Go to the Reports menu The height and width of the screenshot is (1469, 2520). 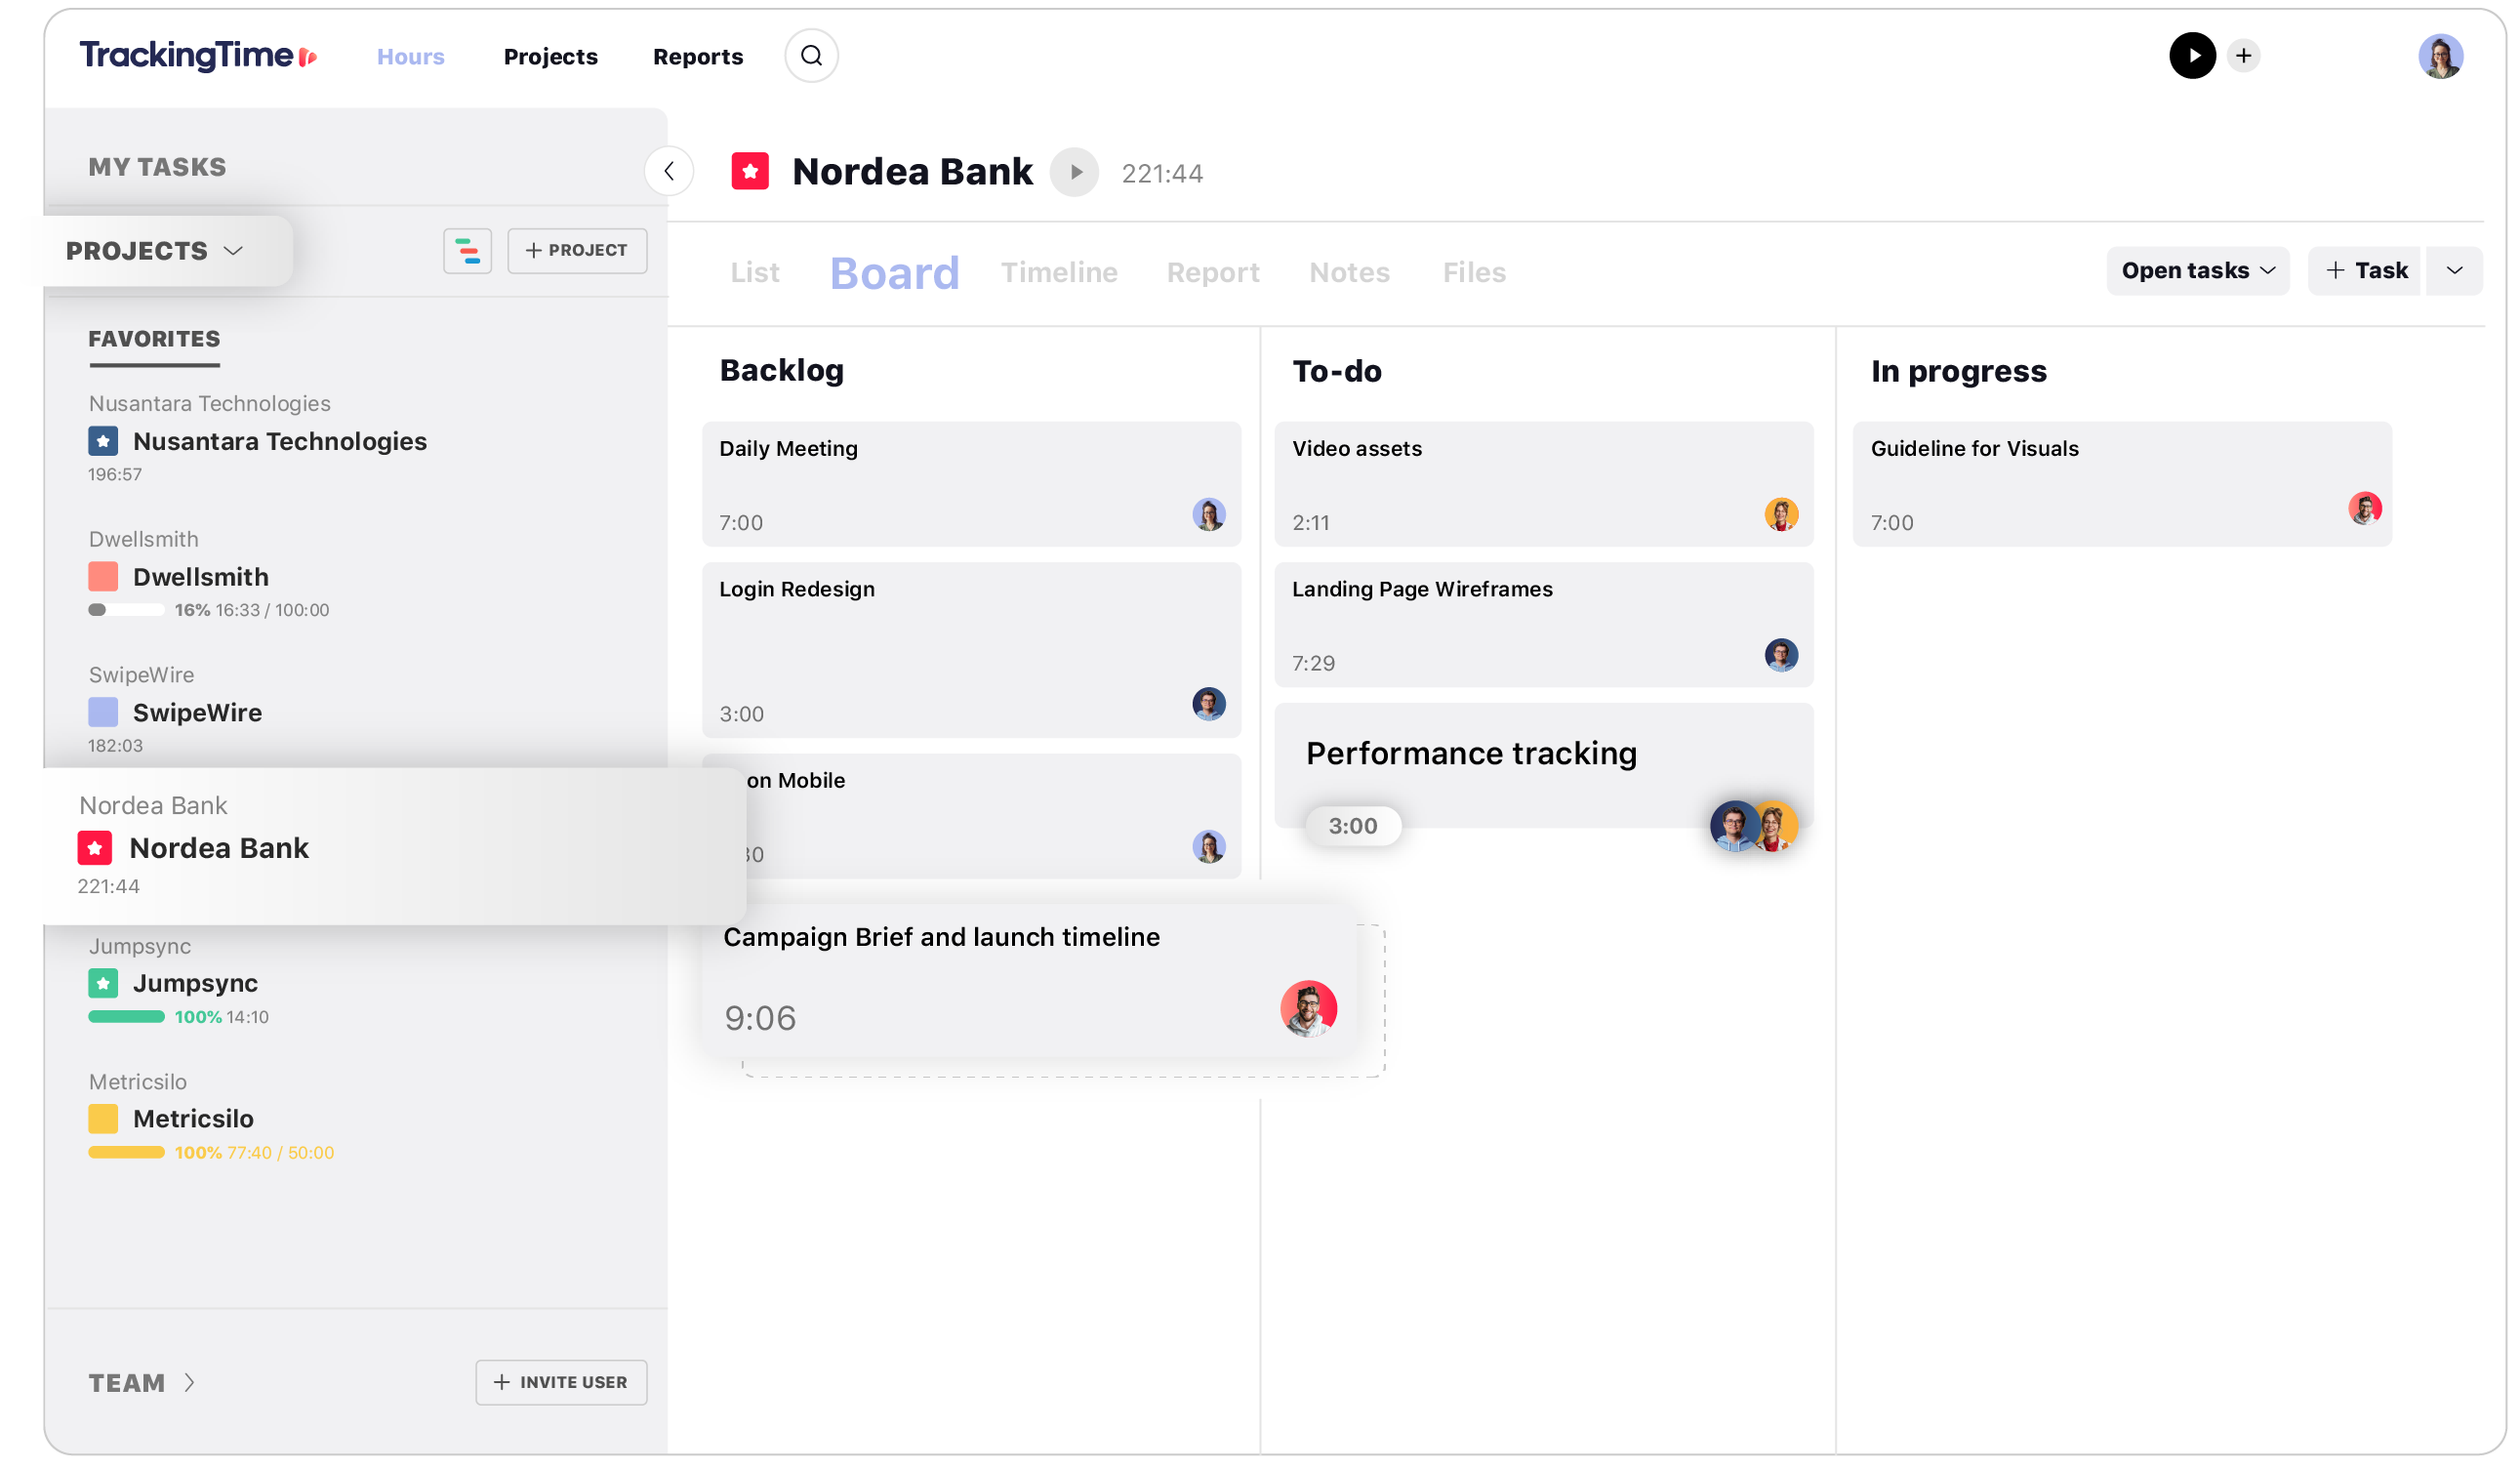[x=698, y=57]
